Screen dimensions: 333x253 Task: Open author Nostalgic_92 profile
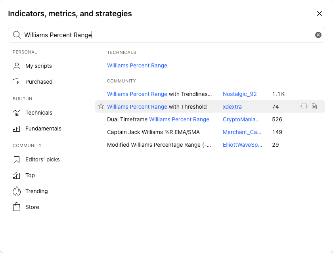click(x=239, y=94)
